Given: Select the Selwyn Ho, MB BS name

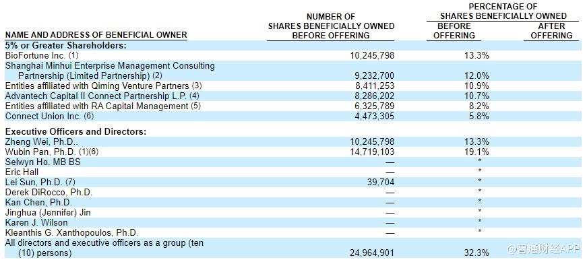Looking at the screenshot, I should 42,162.
